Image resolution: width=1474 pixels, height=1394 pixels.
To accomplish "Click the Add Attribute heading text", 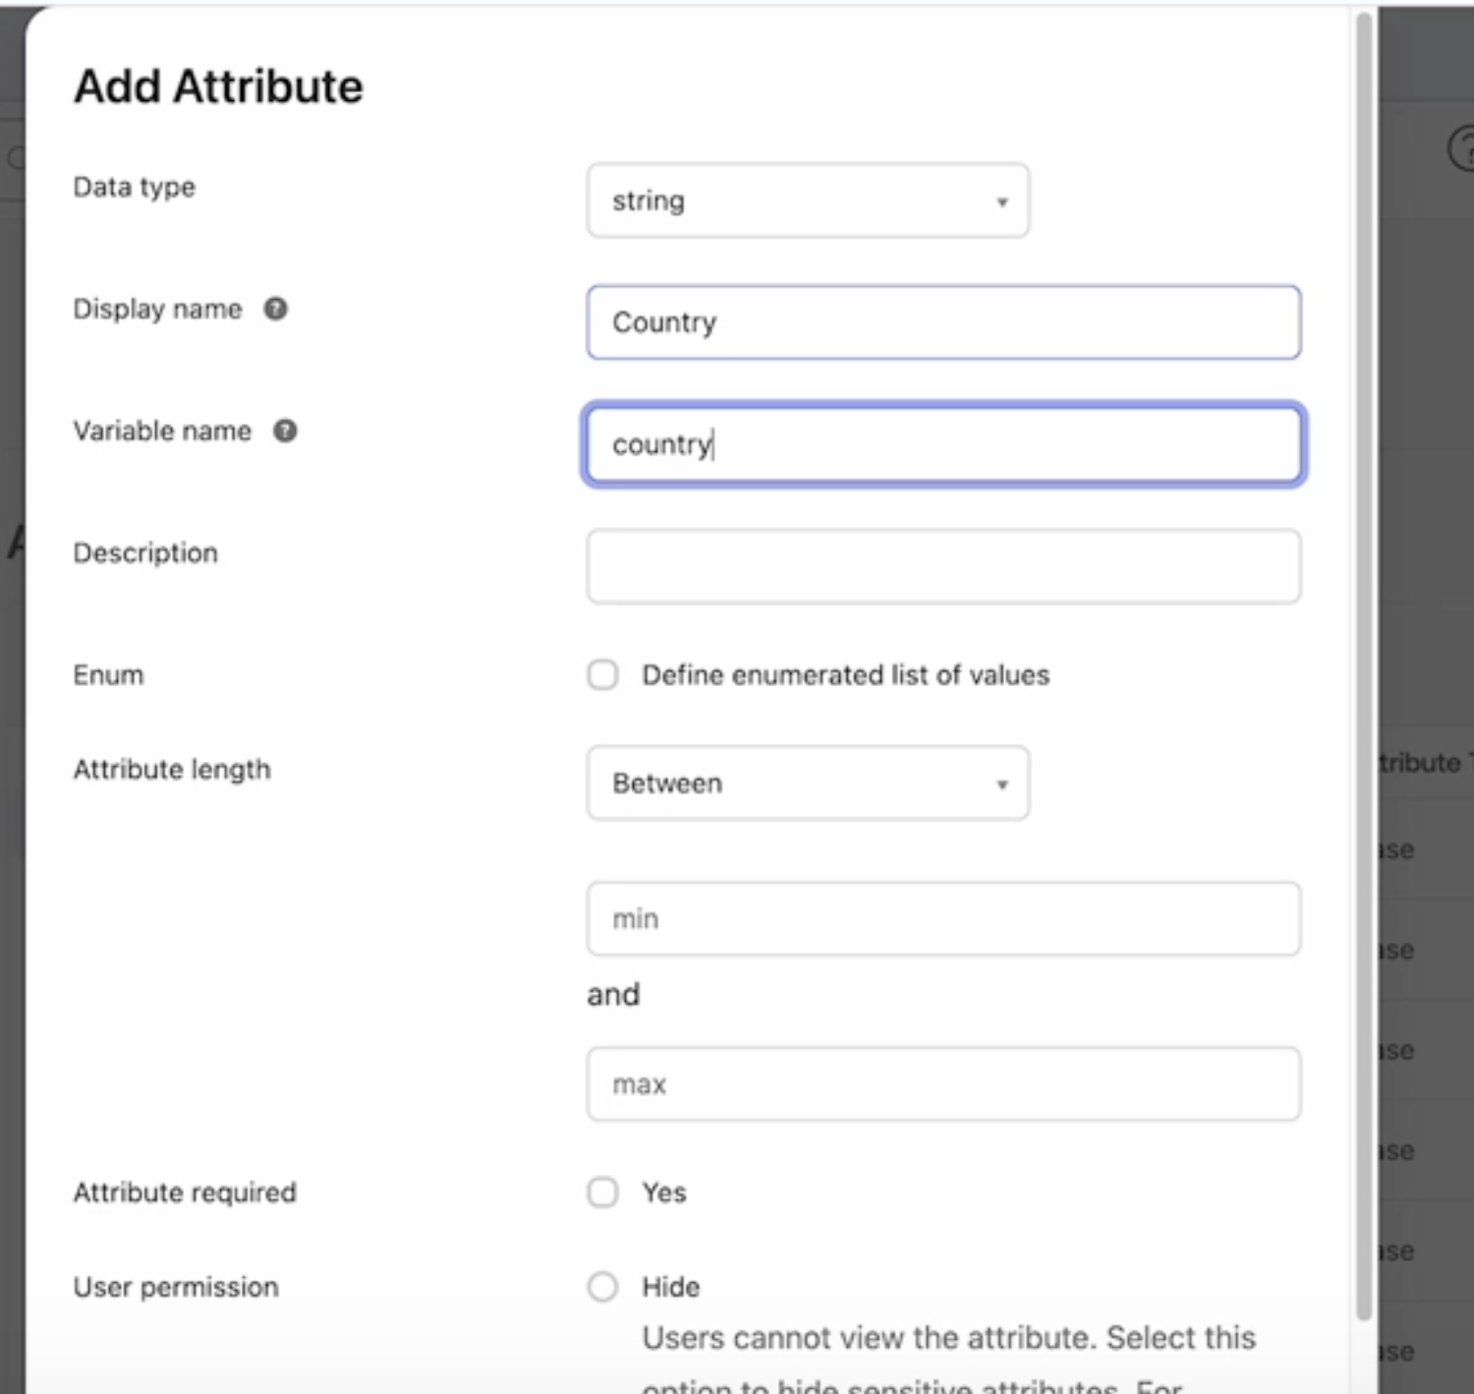I will tap(218, 87).
